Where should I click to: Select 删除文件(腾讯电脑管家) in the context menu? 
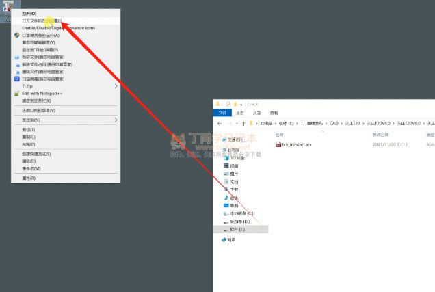coord(66,72)
